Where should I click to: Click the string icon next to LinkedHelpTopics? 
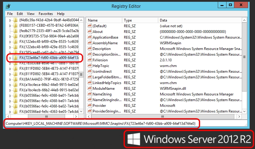click(90, 83)
